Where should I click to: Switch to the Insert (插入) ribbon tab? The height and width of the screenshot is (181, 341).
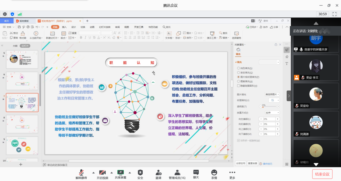(x=64, y=27)
